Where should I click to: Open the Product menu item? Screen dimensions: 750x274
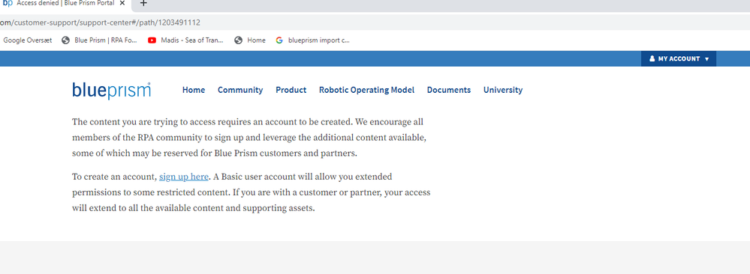tap(291, 90)
